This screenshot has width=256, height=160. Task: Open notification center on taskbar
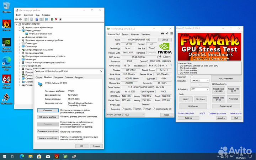[x=250, y=156]
